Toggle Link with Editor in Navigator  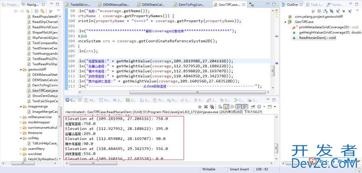coord(42,11)
